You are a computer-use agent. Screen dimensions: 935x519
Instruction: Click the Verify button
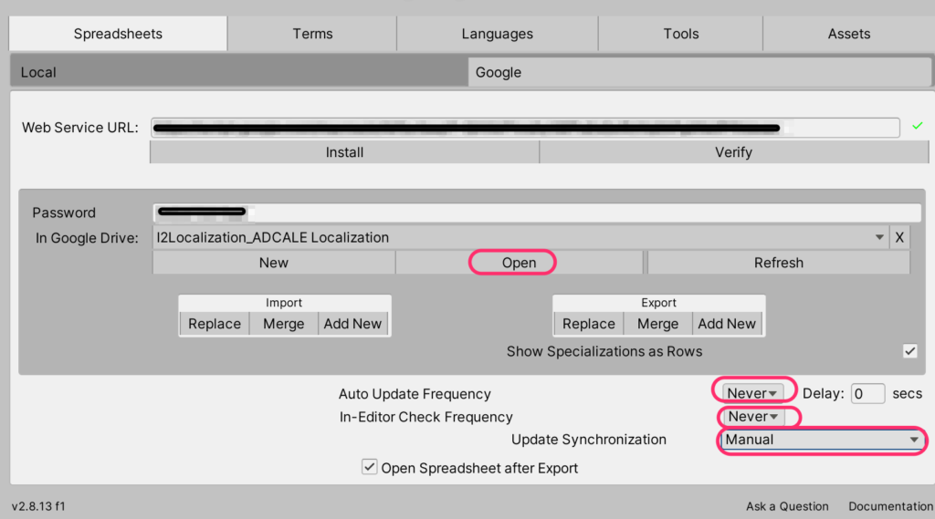click(732, 152)
